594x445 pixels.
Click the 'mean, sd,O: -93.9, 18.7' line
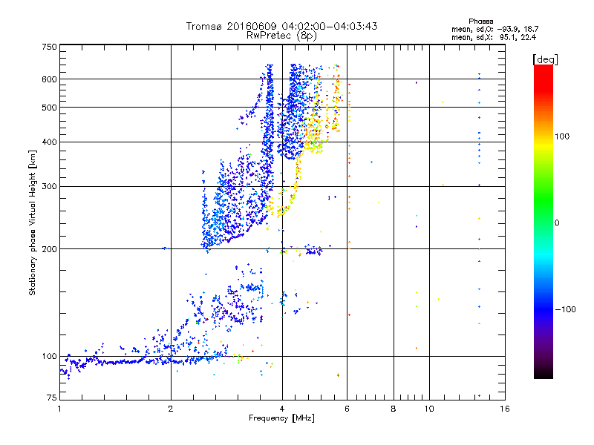coord(495,29)
